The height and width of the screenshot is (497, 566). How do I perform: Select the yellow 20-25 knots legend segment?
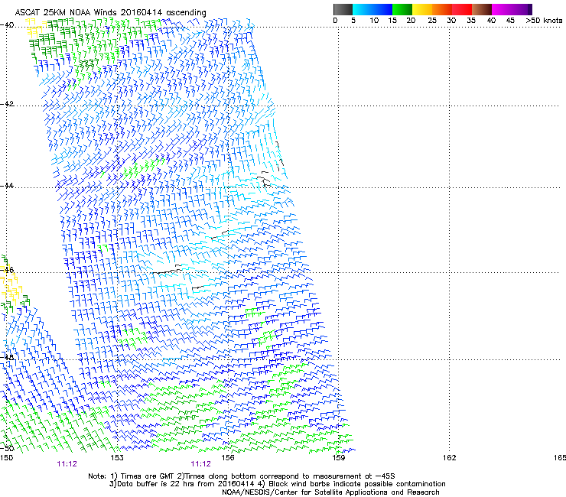[x=422, y=9]
